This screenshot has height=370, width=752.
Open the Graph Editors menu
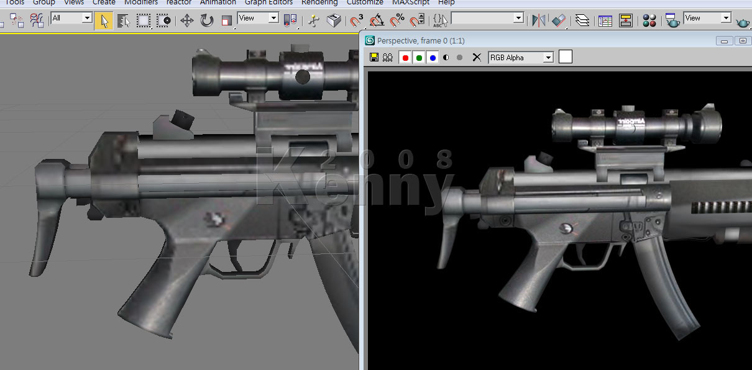[268, 2]
